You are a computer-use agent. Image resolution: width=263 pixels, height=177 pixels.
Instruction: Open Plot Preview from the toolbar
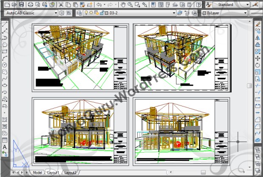coord(38,5)
